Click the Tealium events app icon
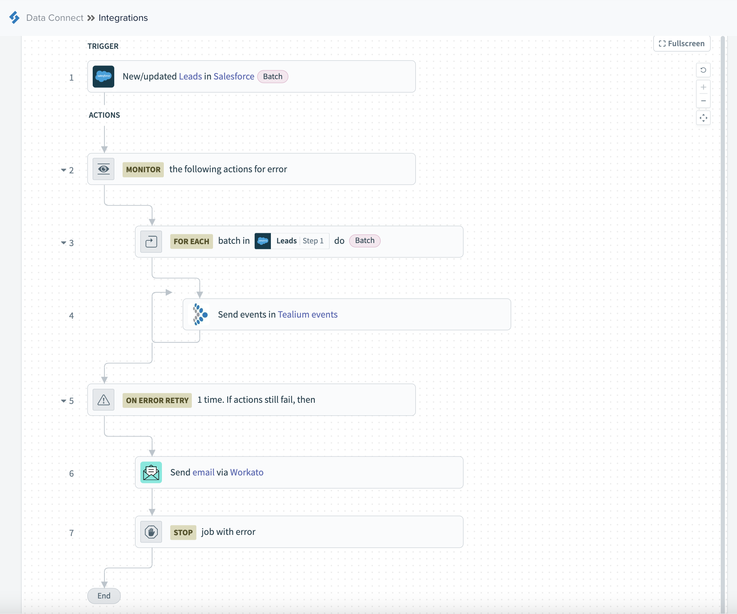The width and height of the screenshot is (737, 614). pyautogui.click(x=199, y=315)
